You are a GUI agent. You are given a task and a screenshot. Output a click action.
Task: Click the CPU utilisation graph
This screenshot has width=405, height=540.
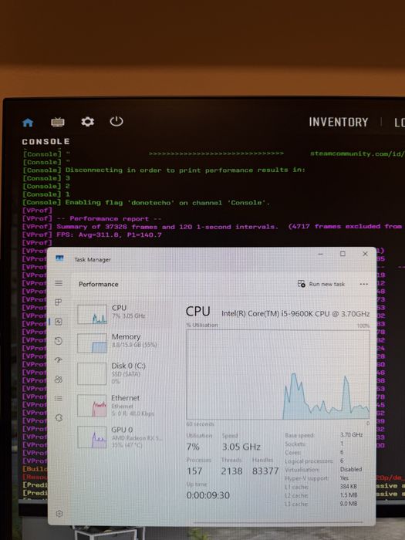[278, 374]
